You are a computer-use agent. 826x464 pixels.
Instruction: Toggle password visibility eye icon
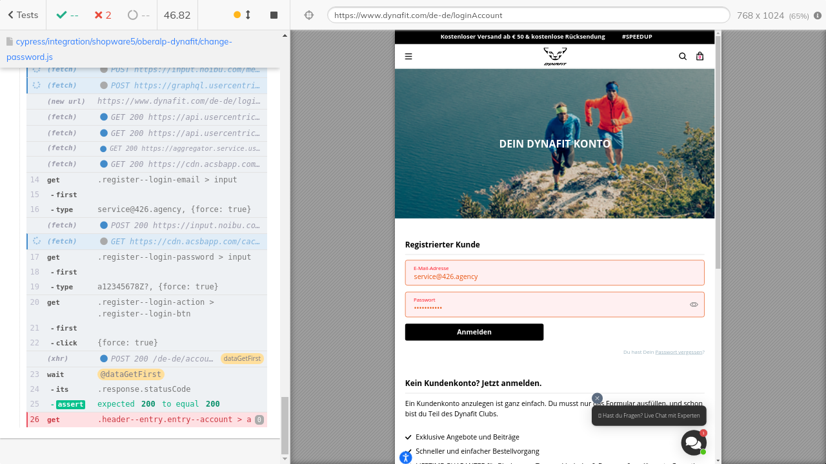pyautogui.click(x=694, y=304)
